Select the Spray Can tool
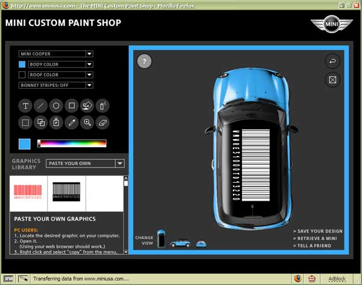The image size is (362, 285). tap(103, 106)
